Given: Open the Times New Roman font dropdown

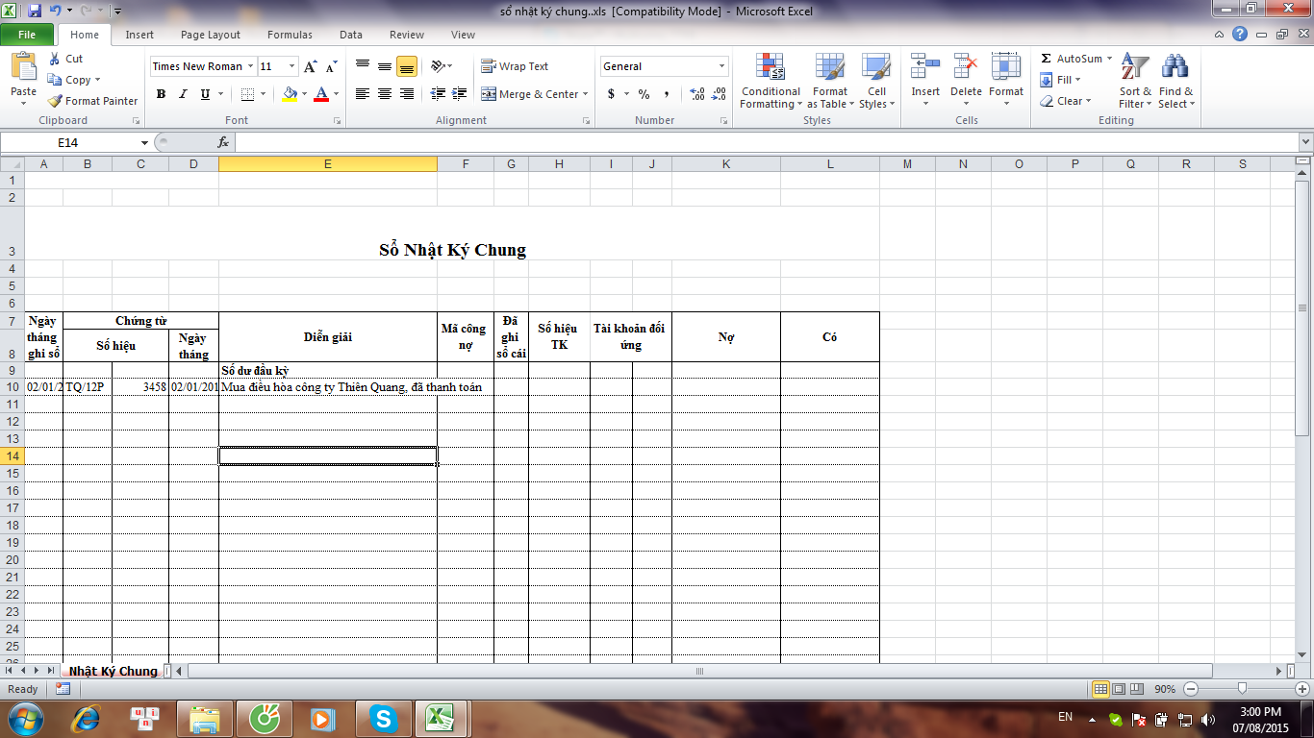Looking at the screenshot, I should (250, 66).
